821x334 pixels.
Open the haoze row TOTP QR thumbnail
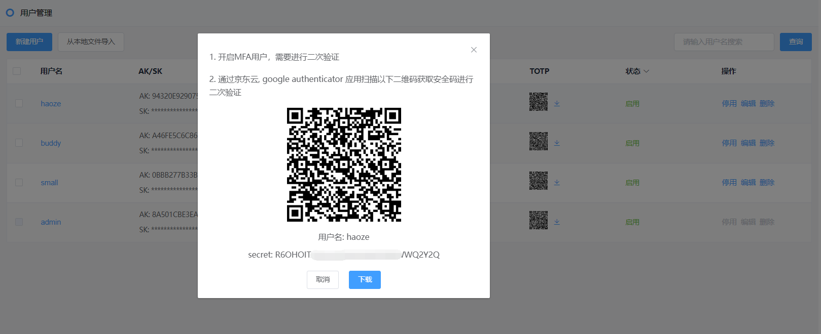coord(539,102)
